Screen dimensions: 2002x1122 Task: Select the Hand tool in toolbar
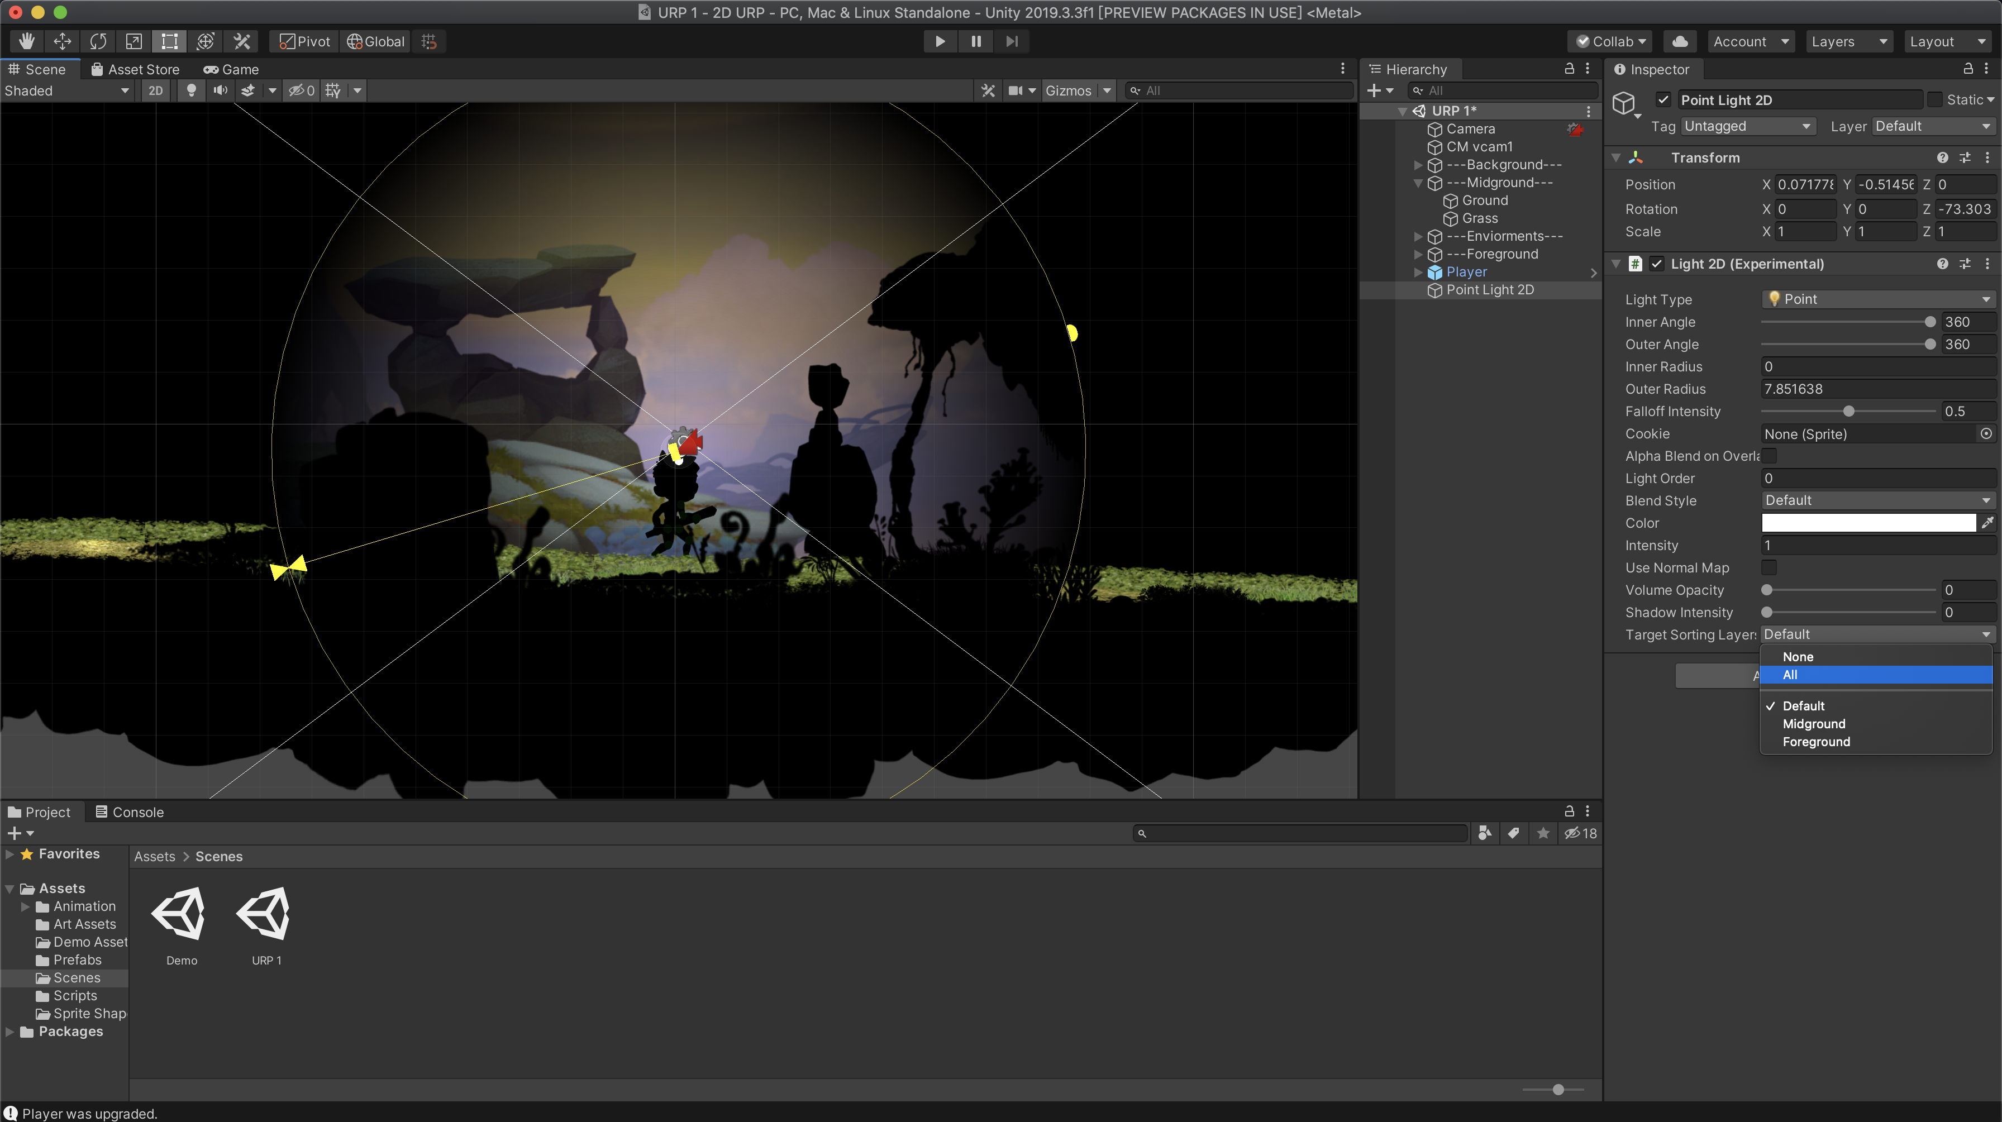(x=26, y=41)
